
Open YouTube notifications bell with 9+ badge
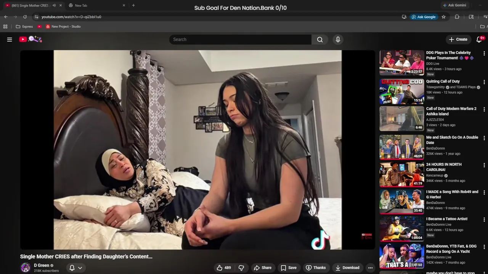click(x=480, y=39)
